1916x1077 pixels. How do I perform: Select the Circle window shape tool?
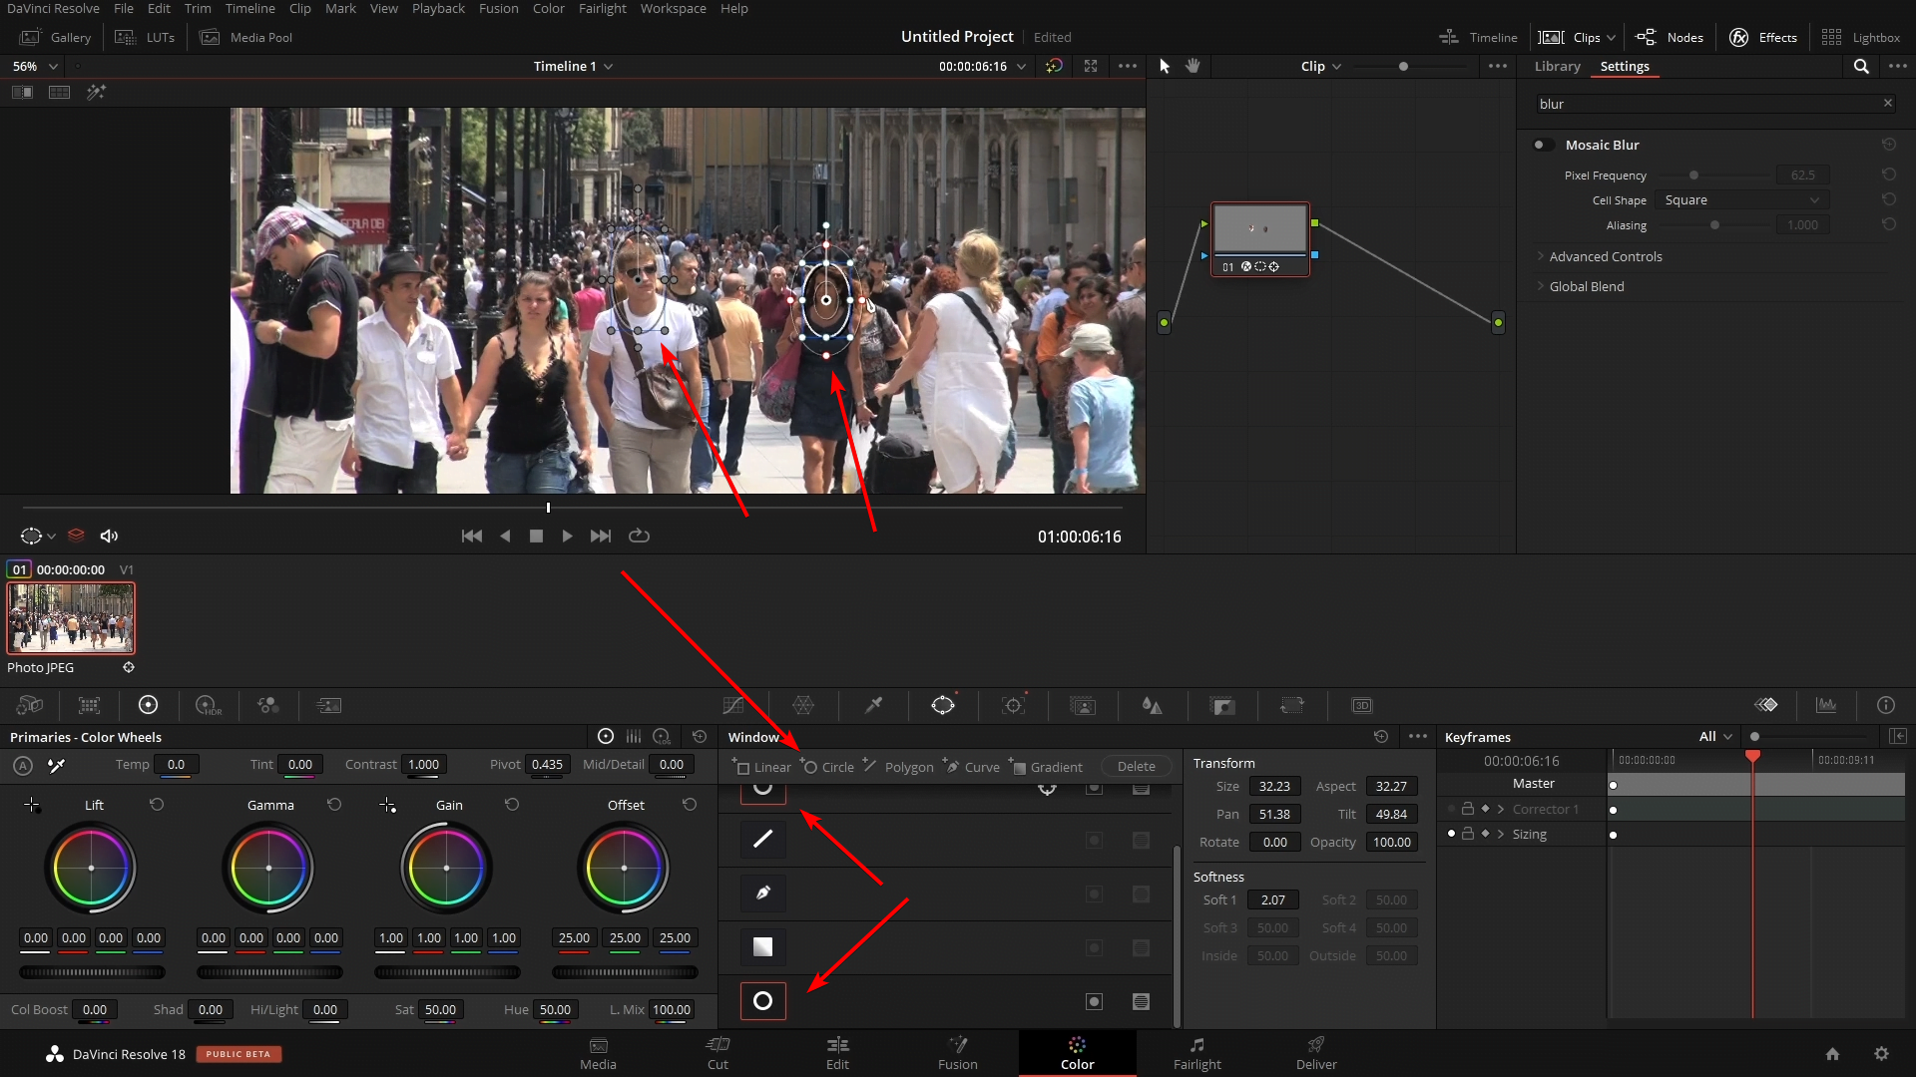[826, 767]
